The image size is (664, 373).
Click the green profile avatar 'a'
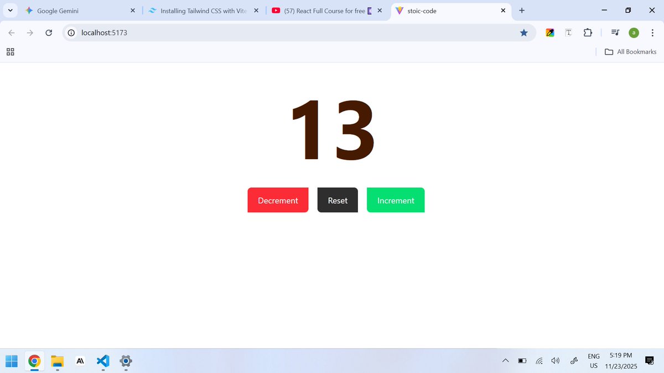(x=634, y=33)
